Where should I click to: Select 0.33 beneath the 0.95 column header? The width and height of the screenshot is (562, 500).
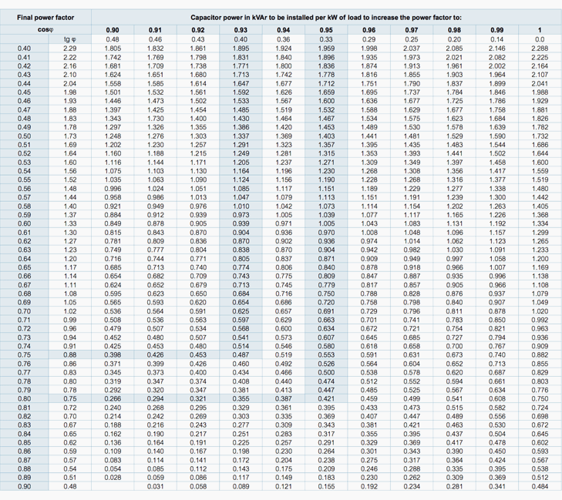(326, 39)
